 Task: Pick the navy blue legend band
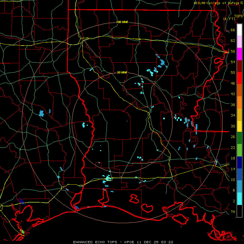[x=239, y=162]
